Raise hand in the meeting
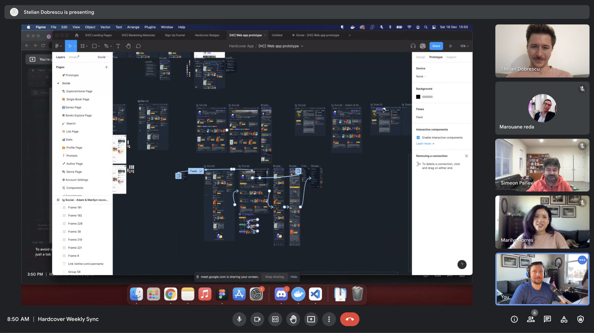 [x=293, y=319]
